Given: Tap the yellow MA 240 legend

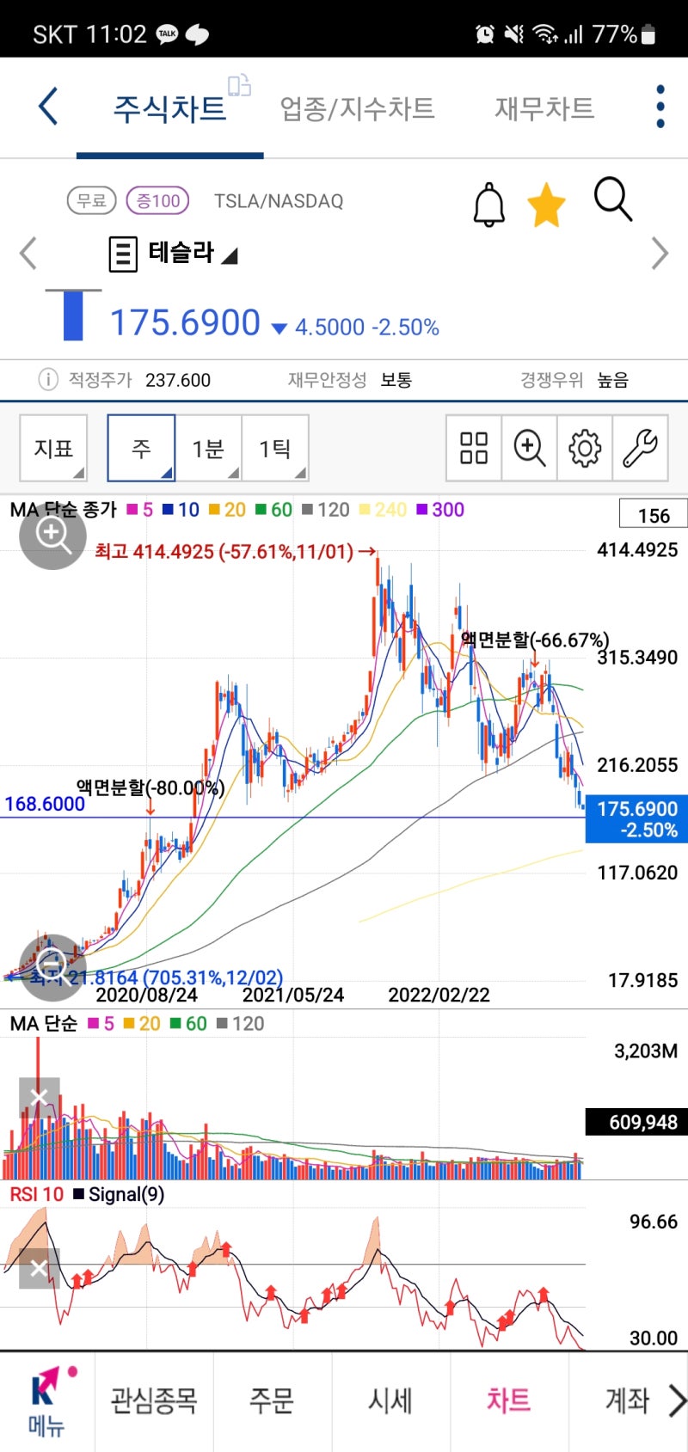Looking at the screenshot, I should [383, 510].
